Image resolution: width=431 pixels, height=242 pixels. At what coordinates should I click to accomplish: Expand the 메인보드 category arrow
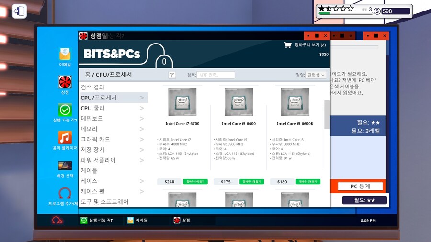click(x=142, y=119)
